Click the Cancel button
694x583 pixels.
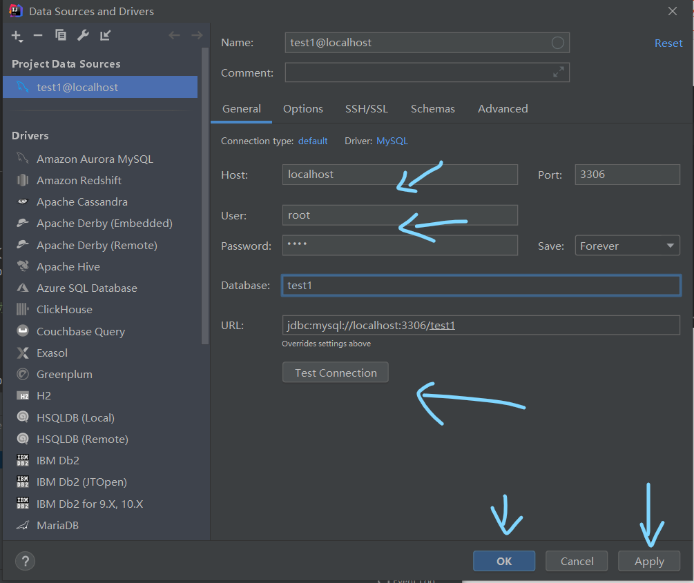[577, 561]
